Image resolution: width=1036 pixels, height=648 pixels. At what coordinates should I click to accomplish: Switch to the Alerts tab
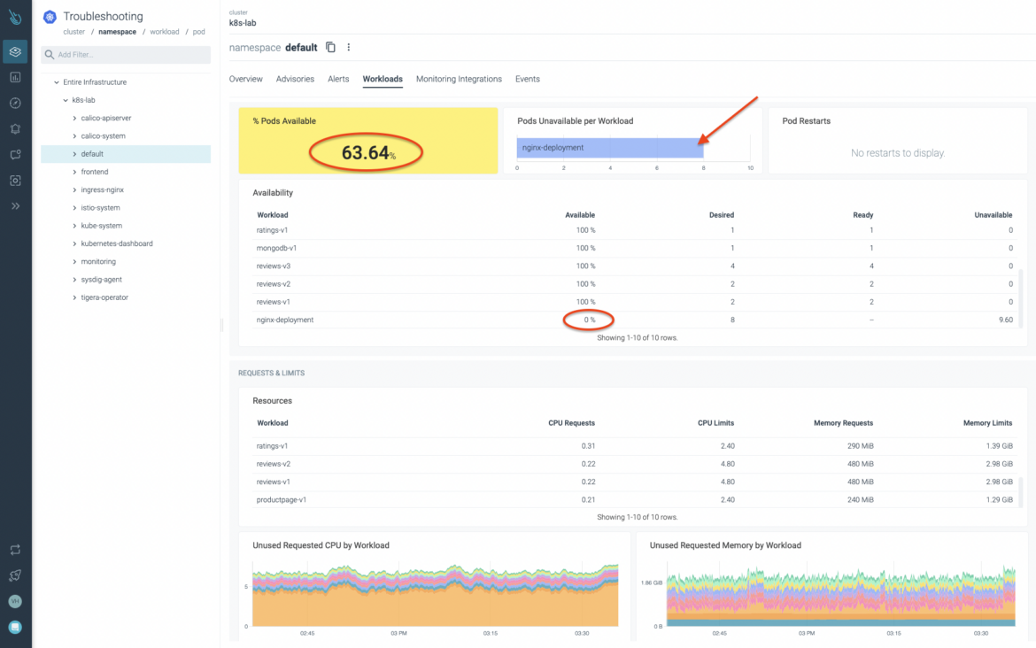338,80
